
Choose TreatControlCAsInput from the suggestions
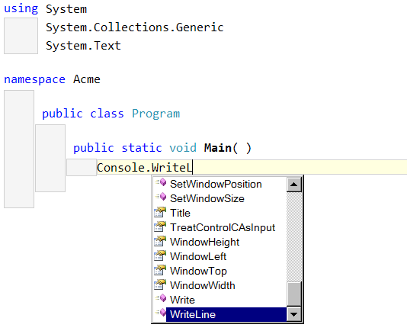coord(220,227)
